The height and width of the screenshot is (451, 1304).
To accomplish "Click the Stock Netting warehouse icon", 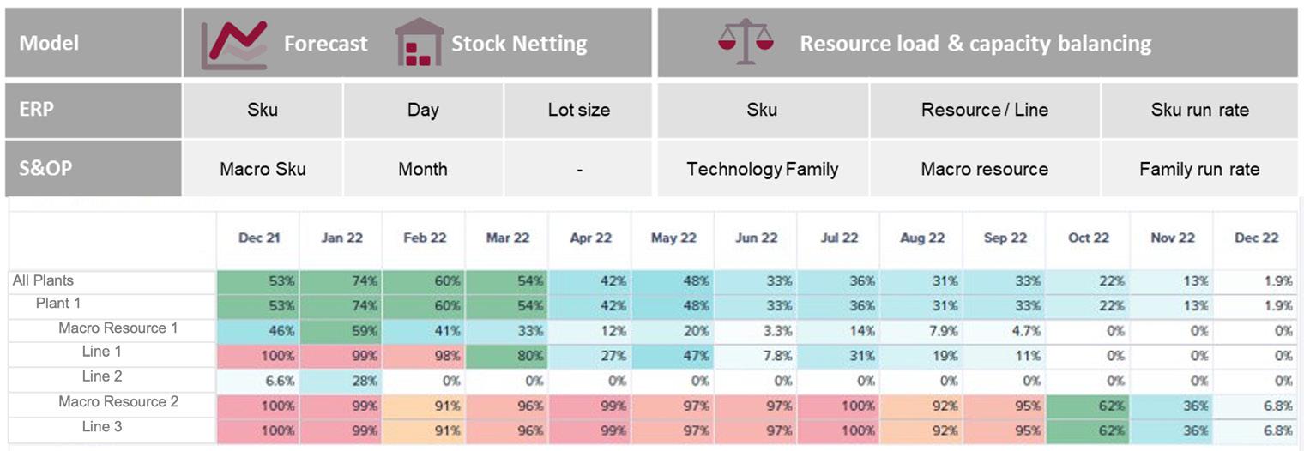I will pyautogui.click(x=418, y=43).
